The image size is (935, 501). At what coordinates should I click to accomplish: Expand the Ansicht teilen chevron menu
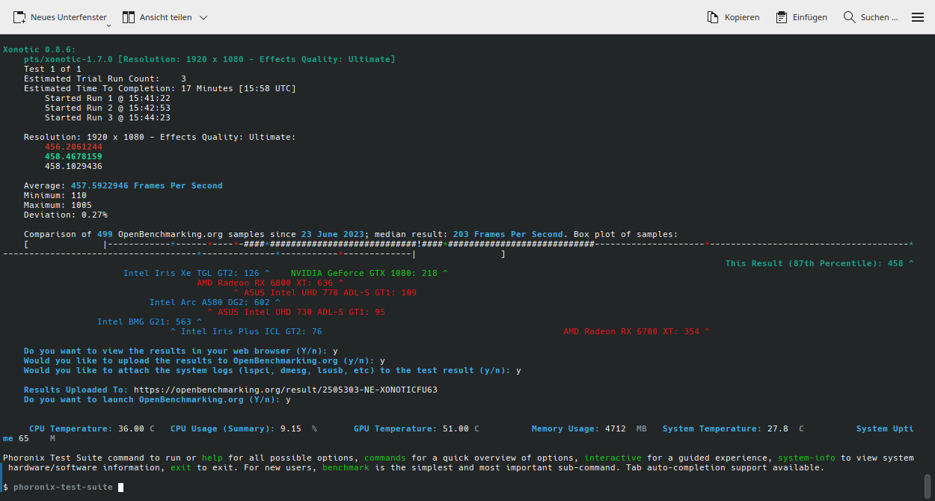[203, 17]
